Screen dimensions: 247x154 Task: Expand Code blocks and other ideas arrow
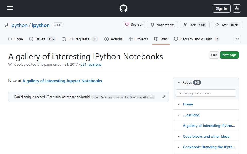click(x=179, y=136)
